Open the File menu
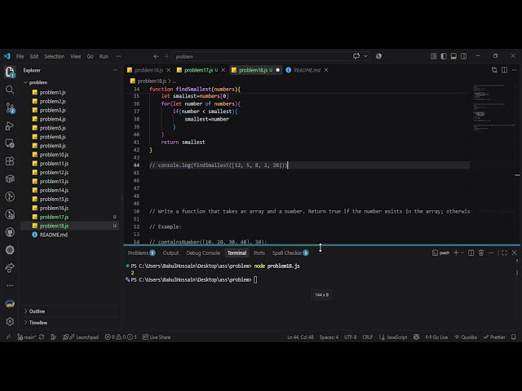Viewport: 522px width, 391px height. click(x=20, y=56)
